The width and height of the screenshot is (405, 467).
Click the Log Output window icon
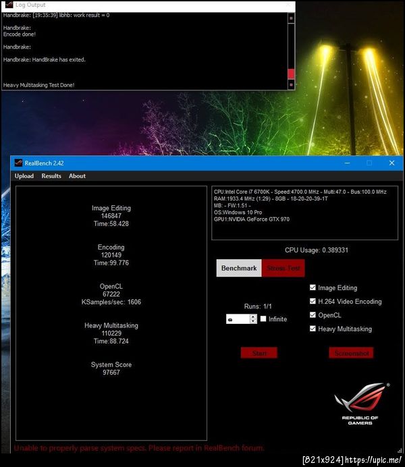click(x=9, y=5)
